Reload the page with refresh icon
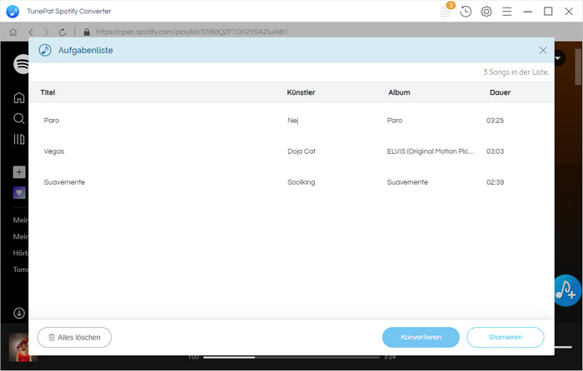 62,32
